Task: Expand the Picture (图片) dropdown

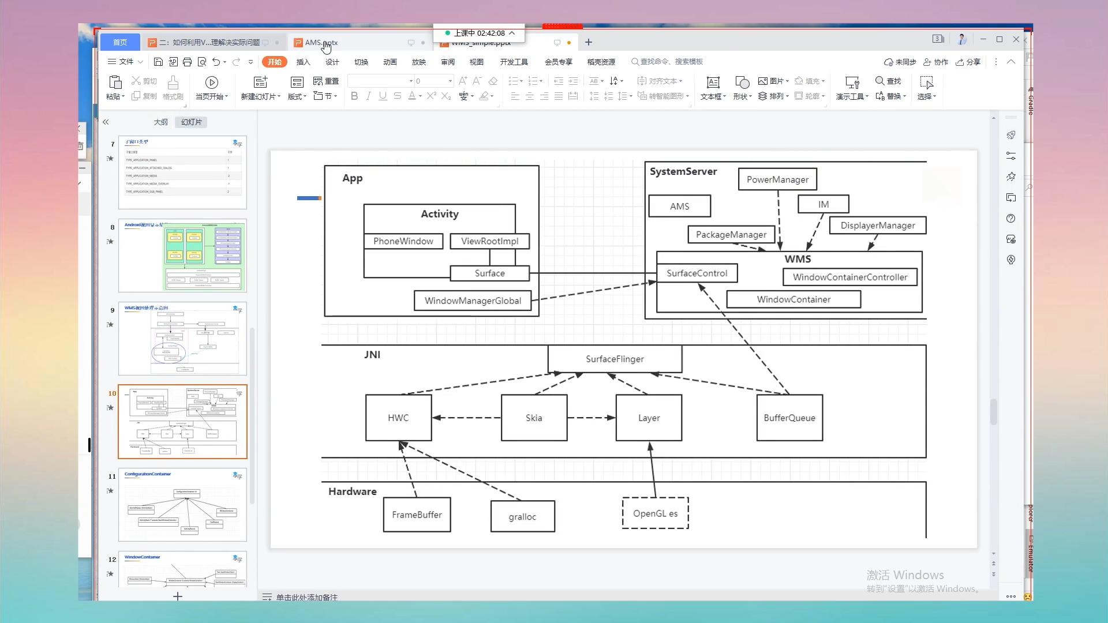Action: point(787,81)
